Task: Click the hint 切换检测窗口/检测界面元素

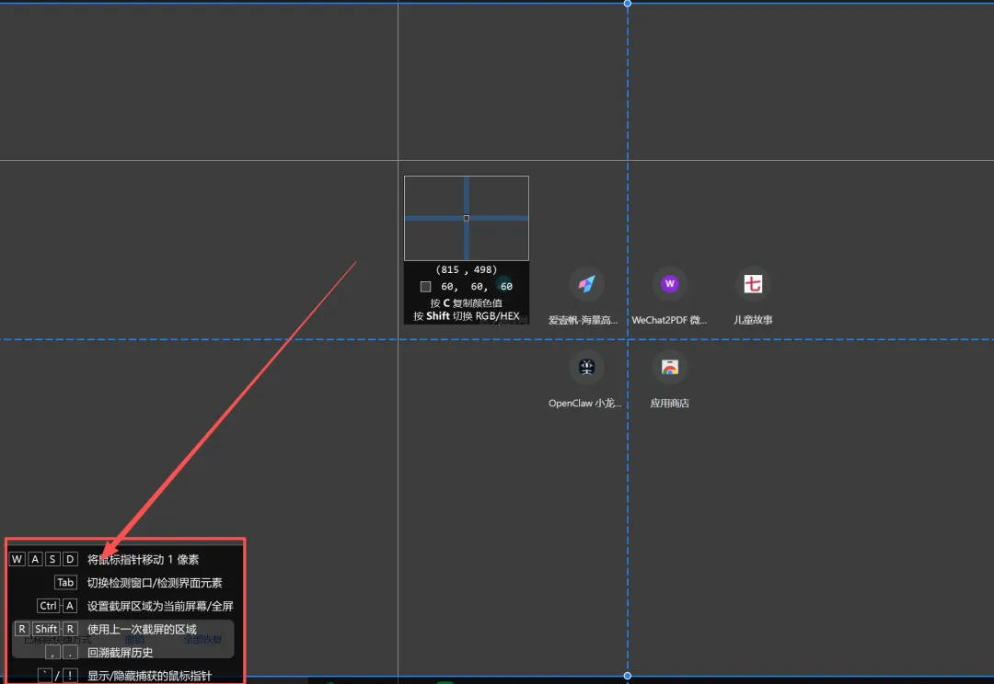Action: [155, 583]
